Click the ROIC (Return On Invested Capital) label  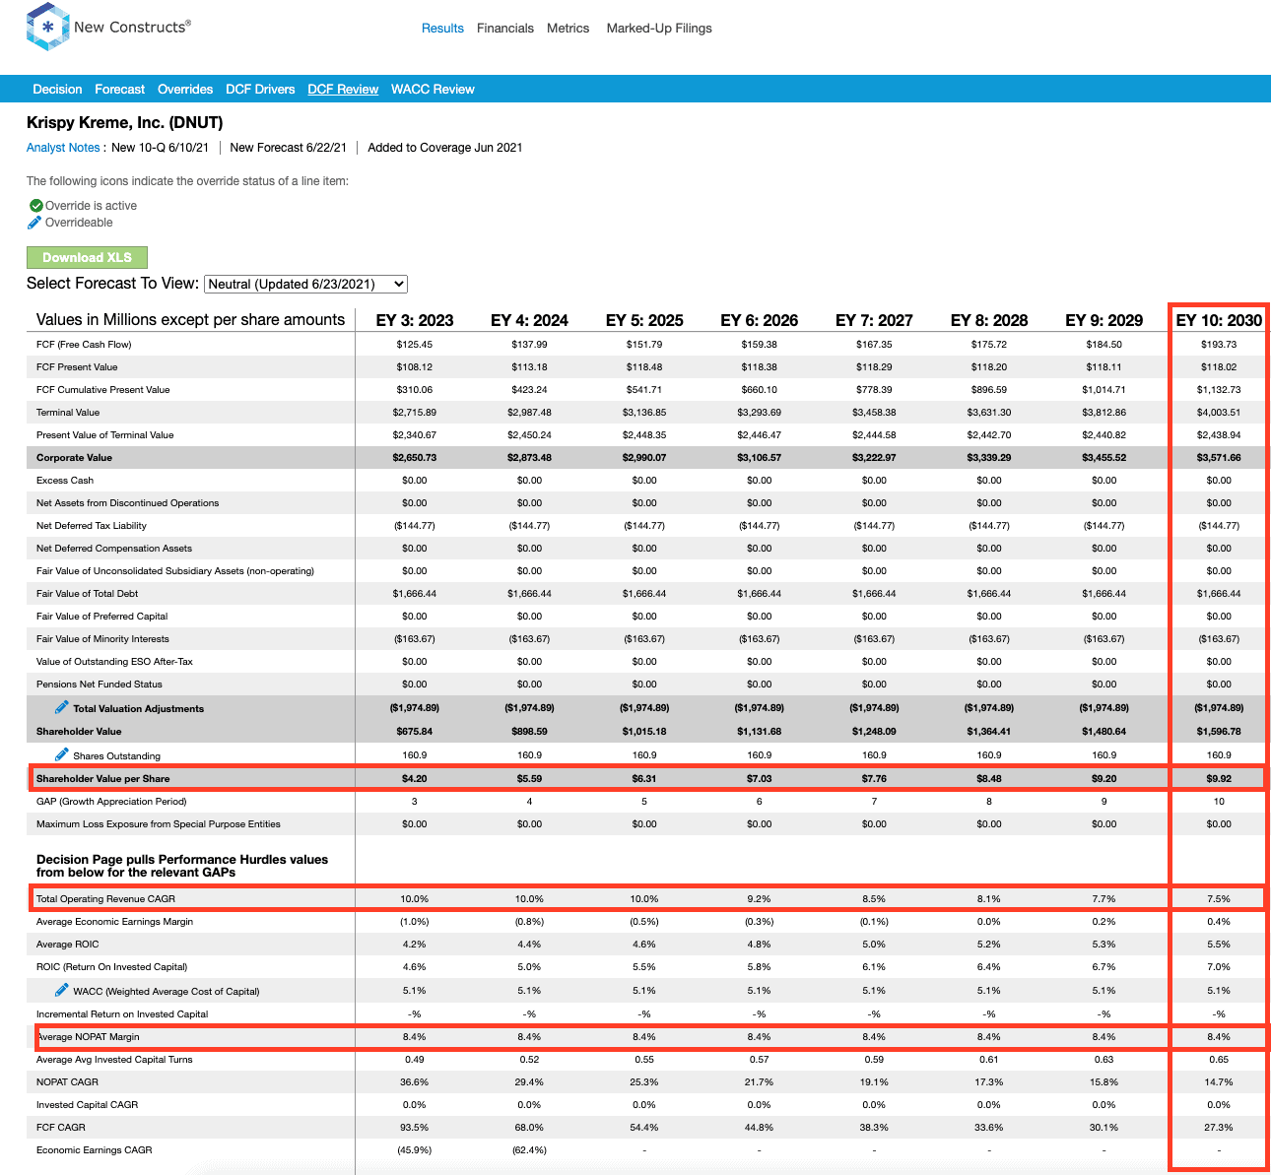tap(111, 967)
